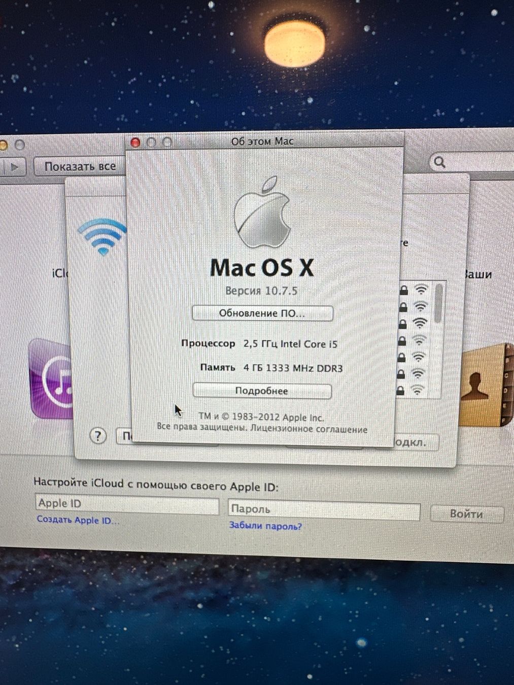Click the minimize button of the preferences window
Image resolution: width=514 pixels, height=685 pixels.
point(3,146)
